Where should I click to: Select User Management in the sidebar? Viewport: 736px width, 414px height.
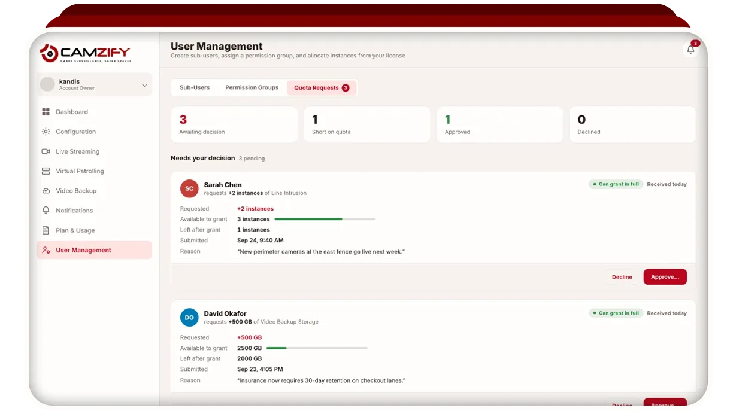(94, 250)
